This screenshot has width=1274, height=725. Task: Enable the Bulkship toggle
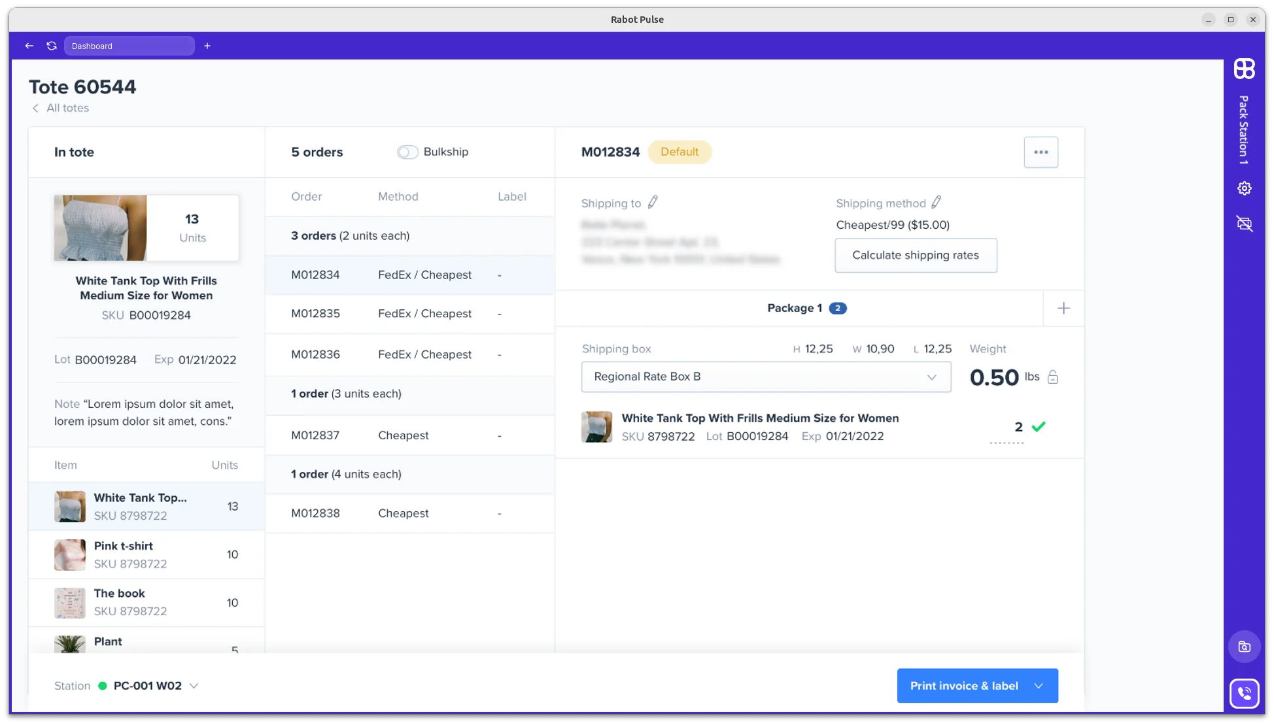(x=407, y=151)
